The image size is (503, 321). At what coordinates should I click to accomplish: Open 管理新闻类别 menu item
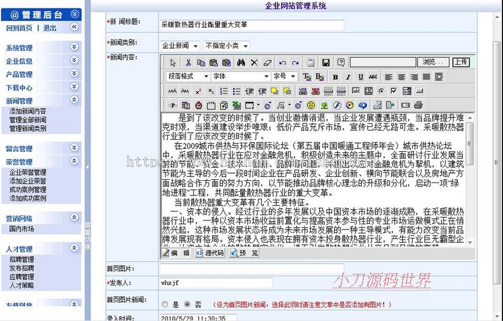point(27,128)
